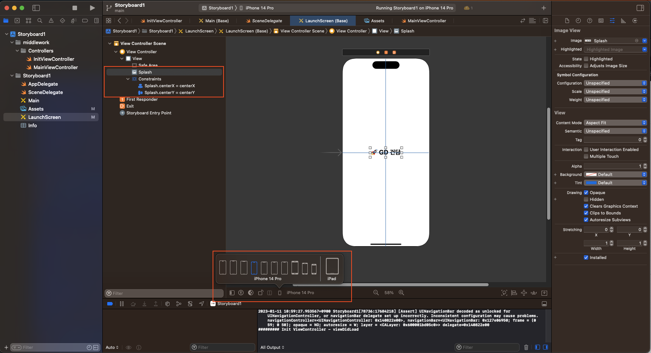This screenshot has width=651, height=353.
Task: Open the Find navigator magnifier icon
Action: (x=40, y=21)
